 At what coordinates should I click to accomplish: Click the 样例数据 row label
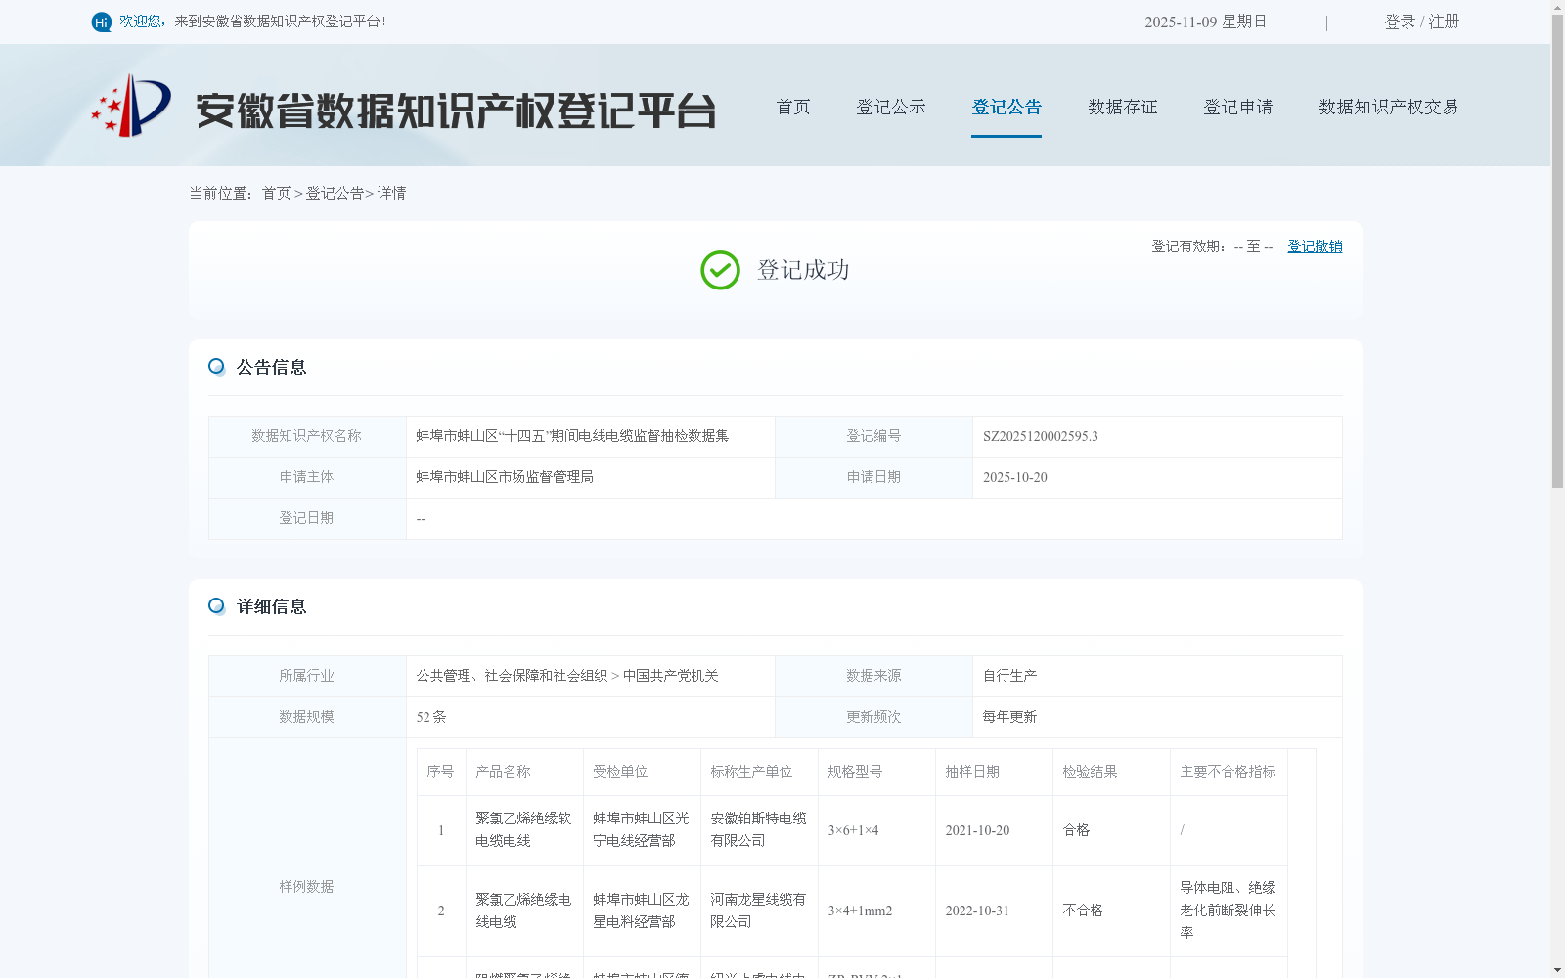[306, 887]
